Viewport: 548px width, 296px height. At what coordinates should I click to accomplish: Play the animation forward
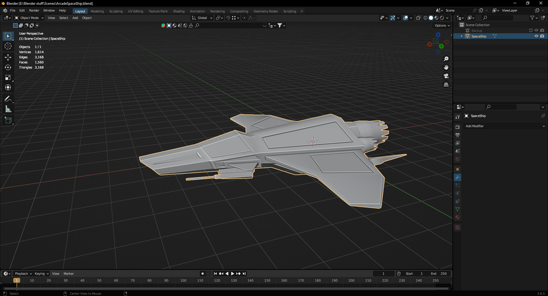[x=232, y=274]
